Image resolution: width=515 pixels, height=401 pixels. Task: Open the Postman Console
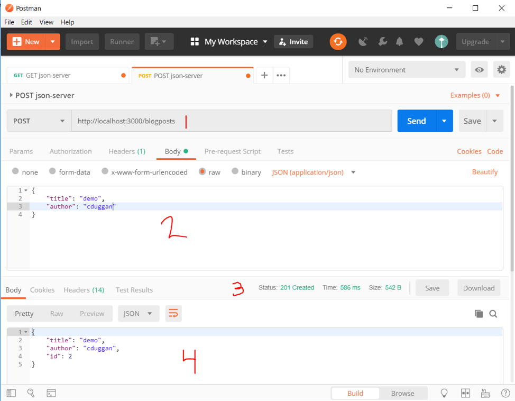point(51,393)
